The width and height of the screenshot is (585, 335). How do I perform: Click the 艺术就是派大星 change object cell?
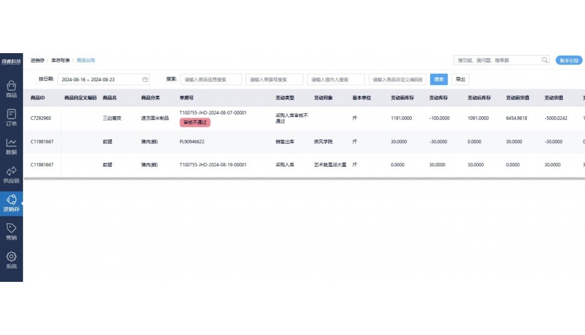click(x=330, y=164)
